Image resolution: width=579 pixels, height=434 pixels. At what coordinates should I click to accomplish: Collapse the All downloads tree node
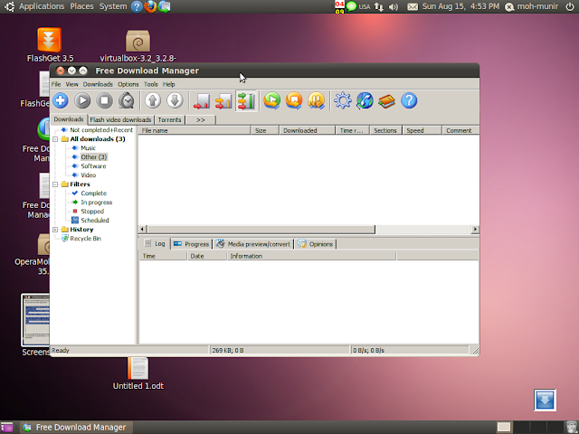(x=55, y=139)
